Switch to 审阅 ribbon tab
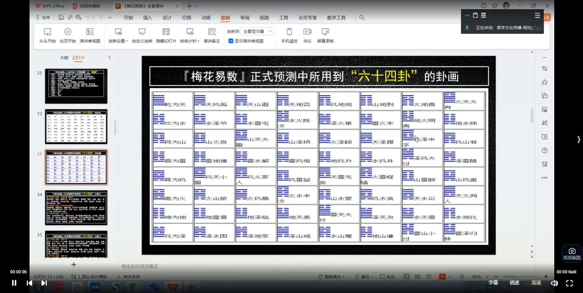This screenshot has width=583, height=293. click(245, 18)
